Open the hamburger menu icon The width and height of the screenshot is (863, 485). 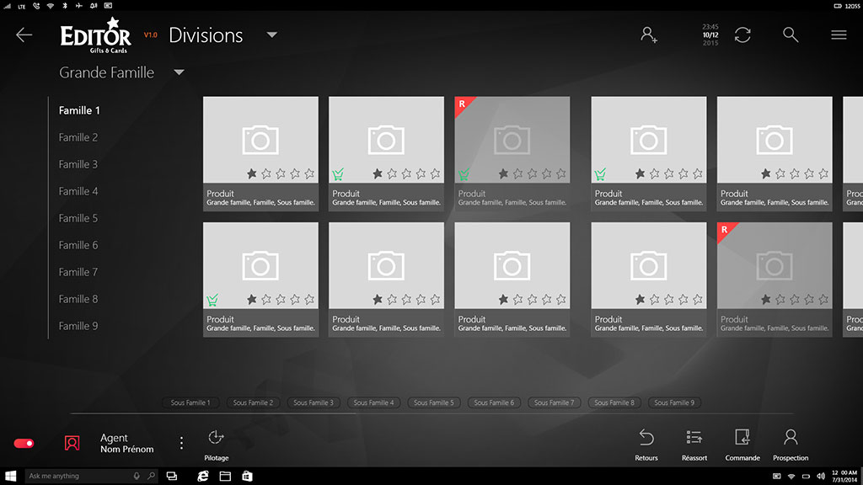(x=839, y=35)
